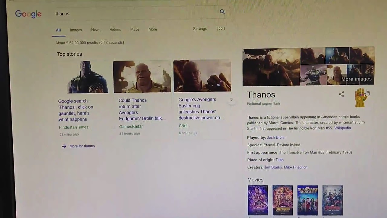Click 'Fictional supervillain' subtitle
Screen dimensions: 387x218
(x=263, y=104)
